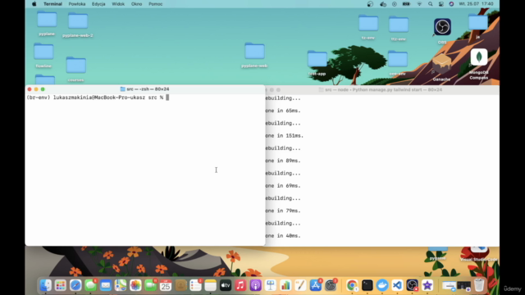Open Keynote from the Dock
The width and height of the screenshot is (525, 295).
(x=271, y=285)
